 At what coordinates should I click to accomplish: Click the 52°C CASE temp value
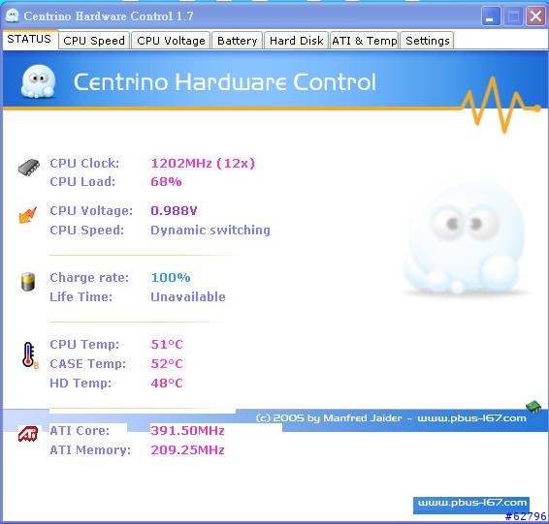(x=167, y=364)
